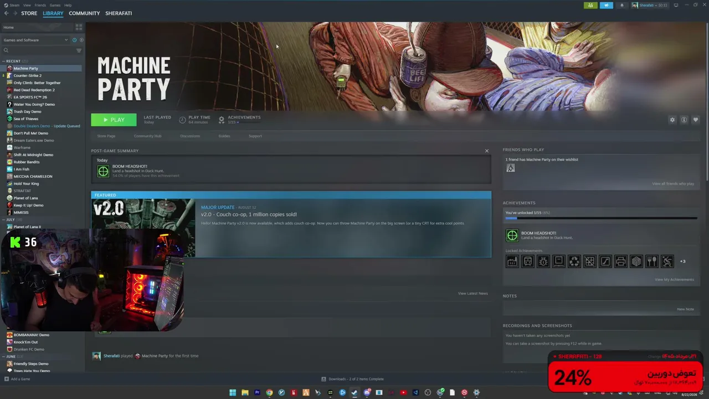Screen dimensions: 709x399
Task: Open the SHERAFATI profile tab
Action: click(119, 13)
